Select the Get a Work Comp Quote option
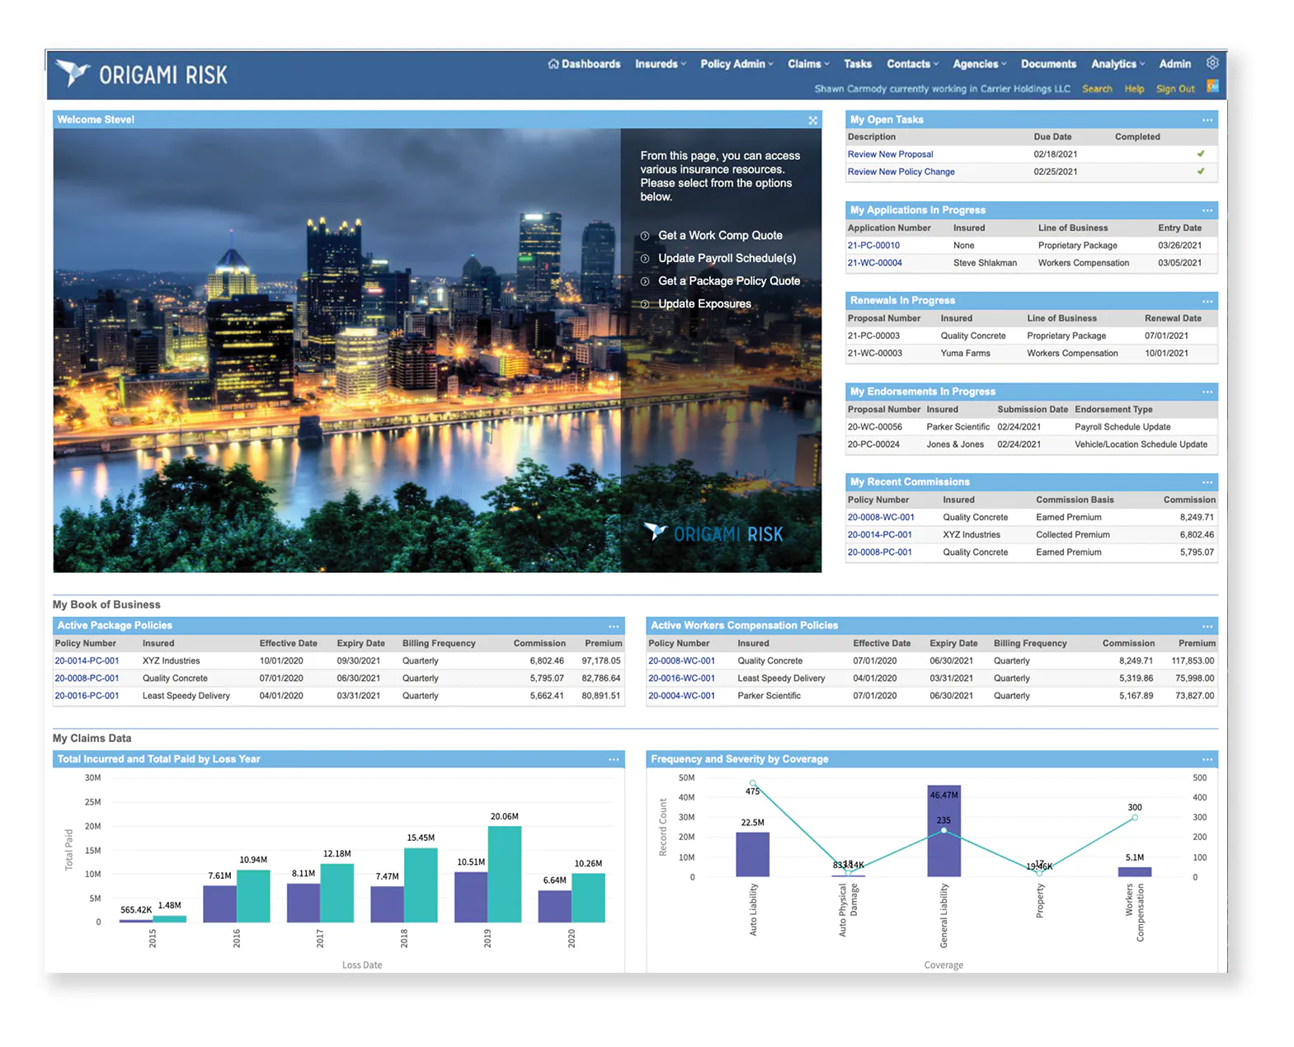1294x1047 pixels. (x=719, y=236)
